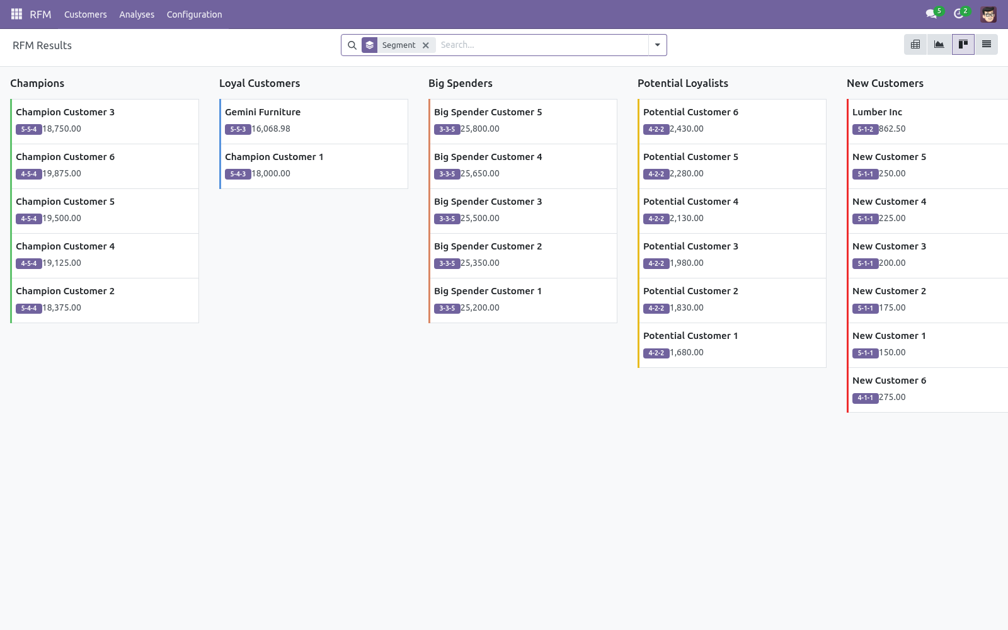The width and height of the screenshot is (1008, 630).
Task: Click the 25,800.00 amount
Action: (x=480, y=129)
